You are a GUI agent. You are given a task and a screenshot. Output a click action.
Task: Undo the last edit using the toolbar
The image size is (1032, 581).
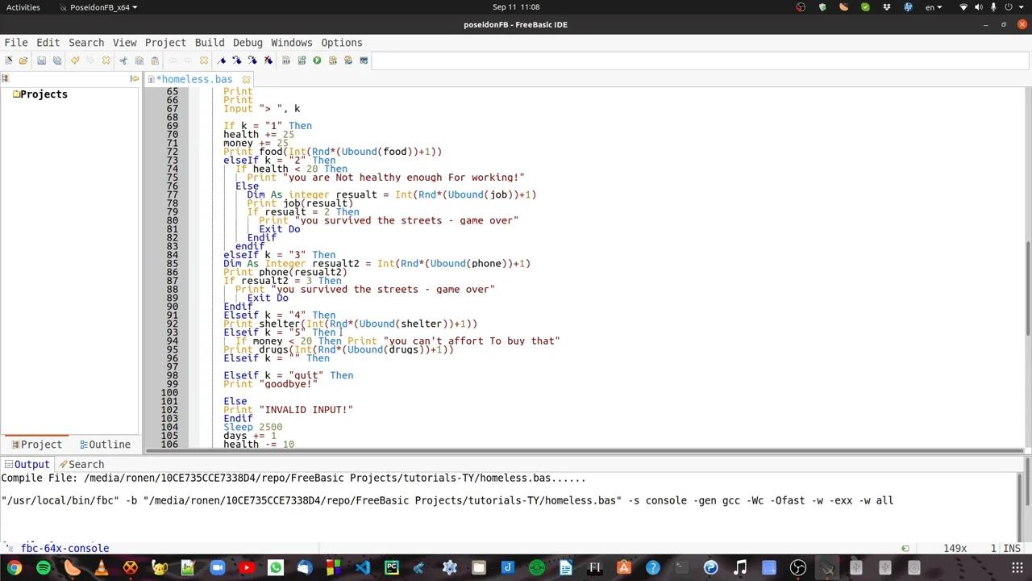click(x=74, y=61)
